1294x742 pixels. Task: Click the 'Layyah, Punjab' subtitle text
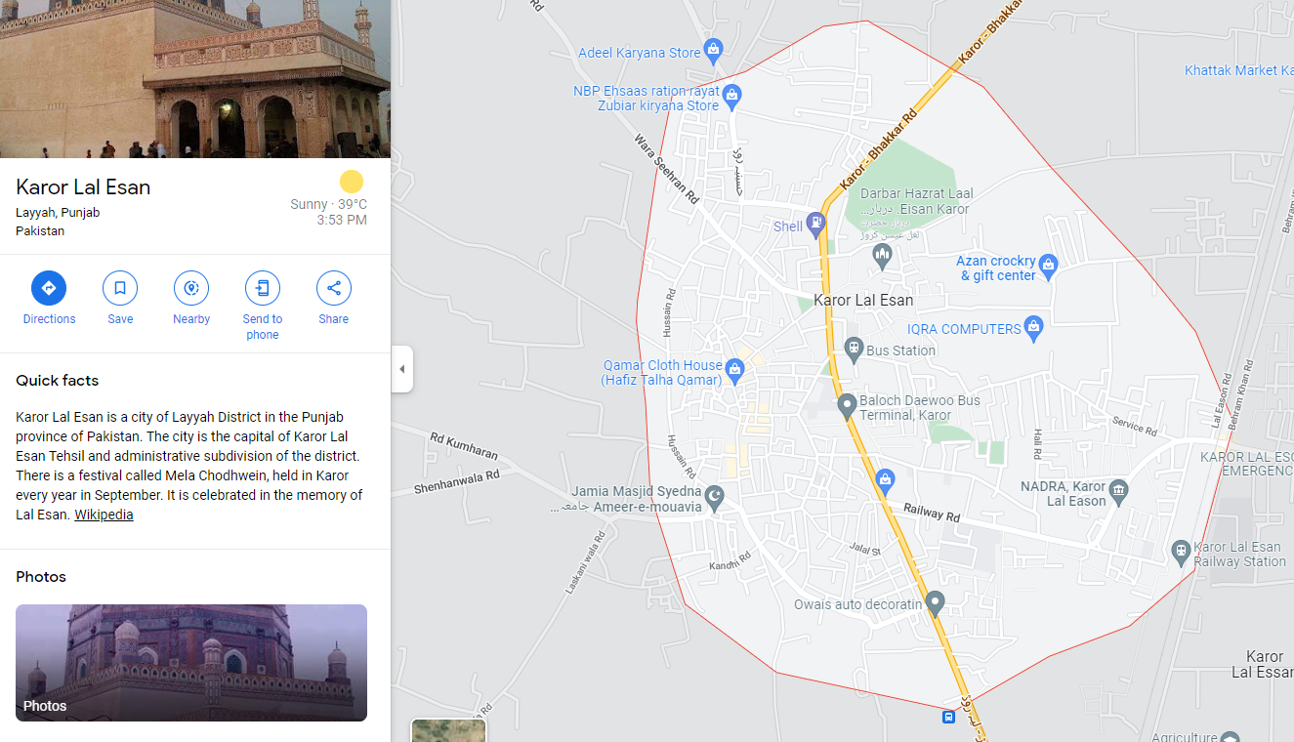point(58,212)
